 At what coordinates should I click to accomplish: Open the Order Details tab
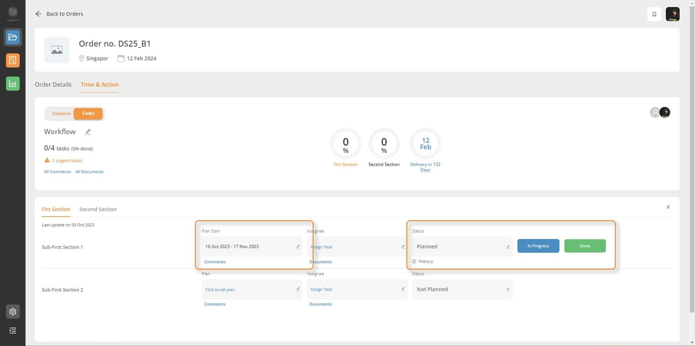click(53, 84)
